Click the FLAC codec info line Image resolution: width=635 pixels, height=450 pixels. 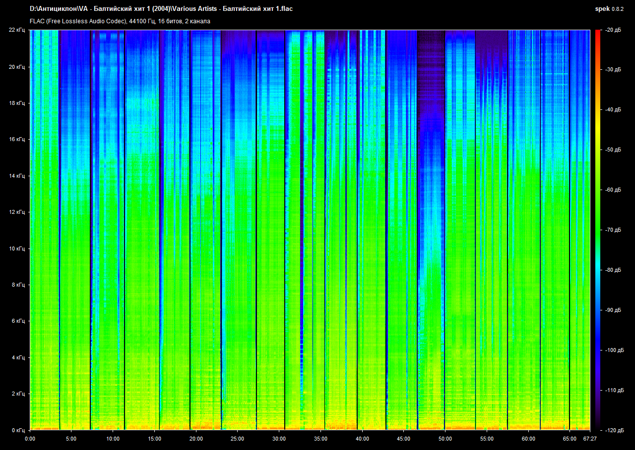point(120,21)
